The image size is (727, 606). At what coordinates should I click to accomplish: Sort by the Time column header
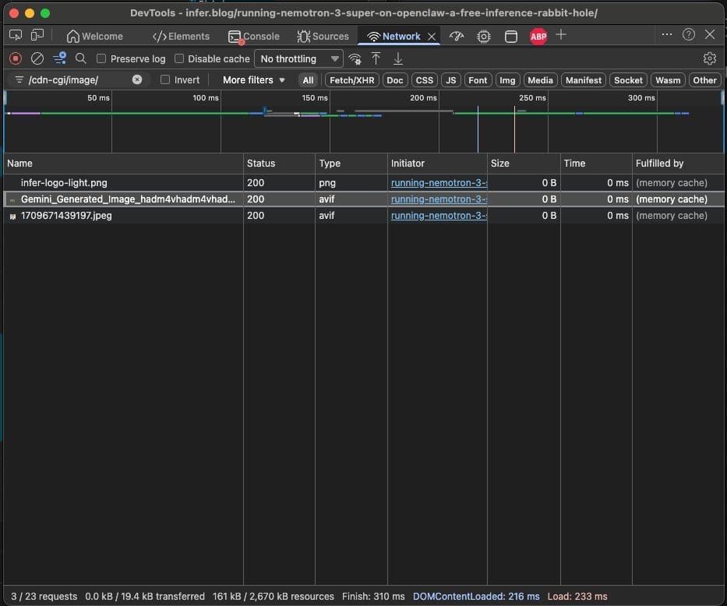point(596,163)
